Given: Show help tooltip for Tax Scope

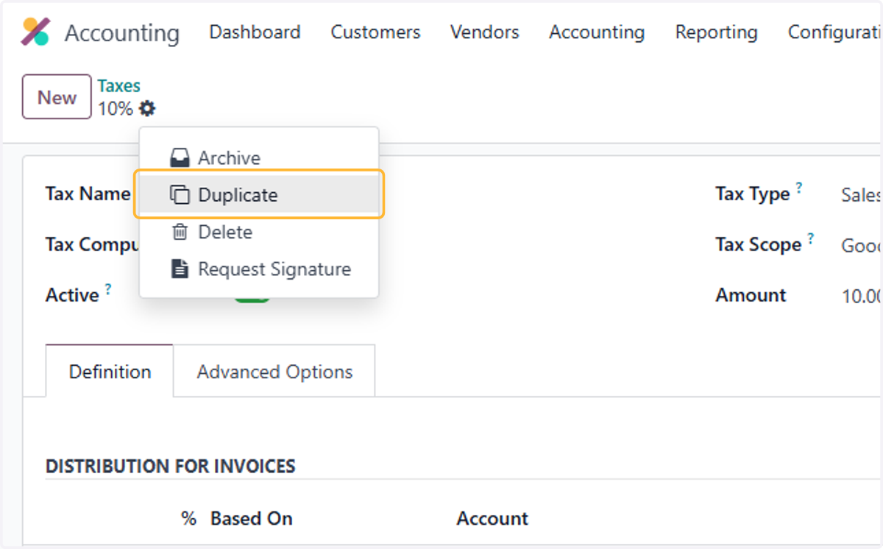Looking at the screenshot, I should 811,238.
